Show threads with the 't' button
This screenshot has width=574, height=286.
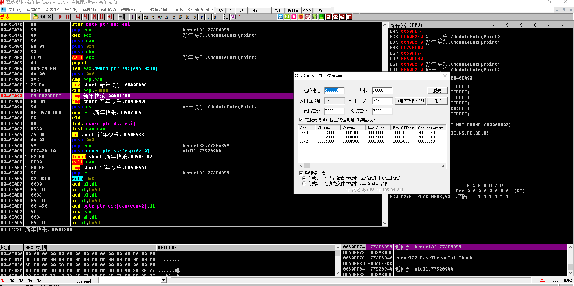pos(153,17)
